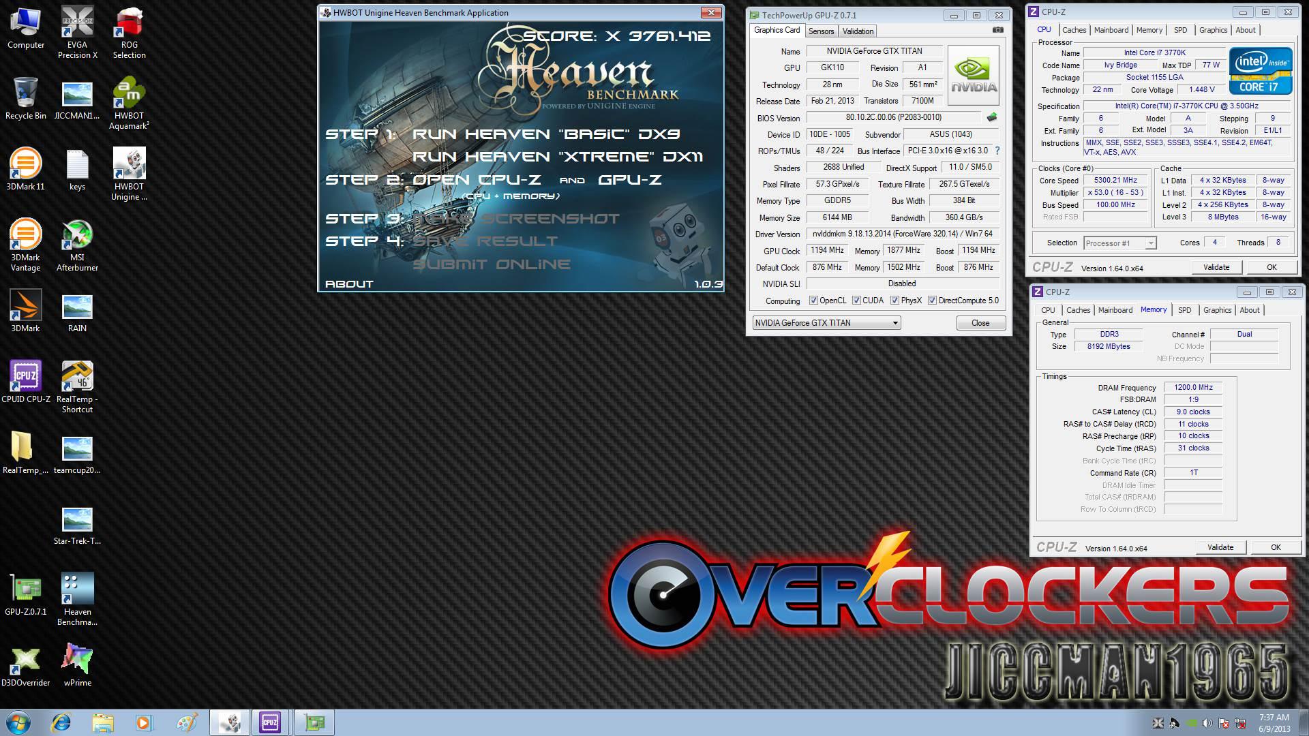1309x736 pixels.
Task: Open the Processor #1 selection dropdown
Action: [1119, 243]
